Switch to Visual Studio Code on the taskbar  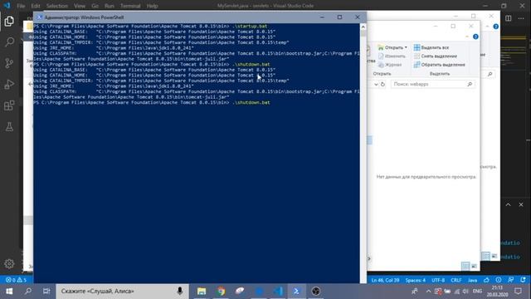278,292
